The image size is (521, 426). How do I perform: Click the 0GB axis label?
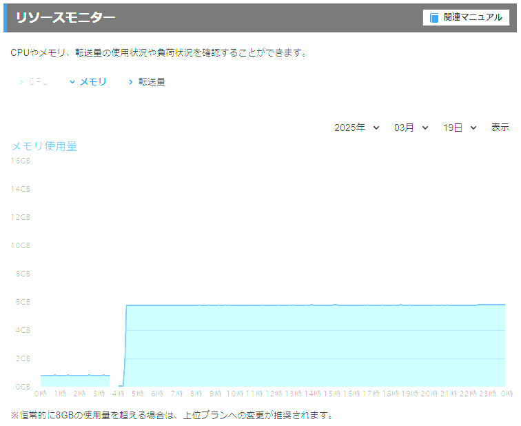23,387
